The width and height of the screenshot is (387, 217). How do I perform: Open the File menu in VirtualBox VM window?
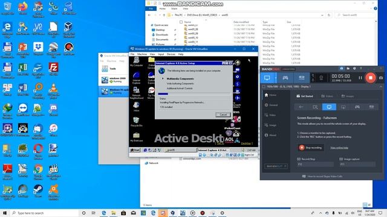(132, 54)
